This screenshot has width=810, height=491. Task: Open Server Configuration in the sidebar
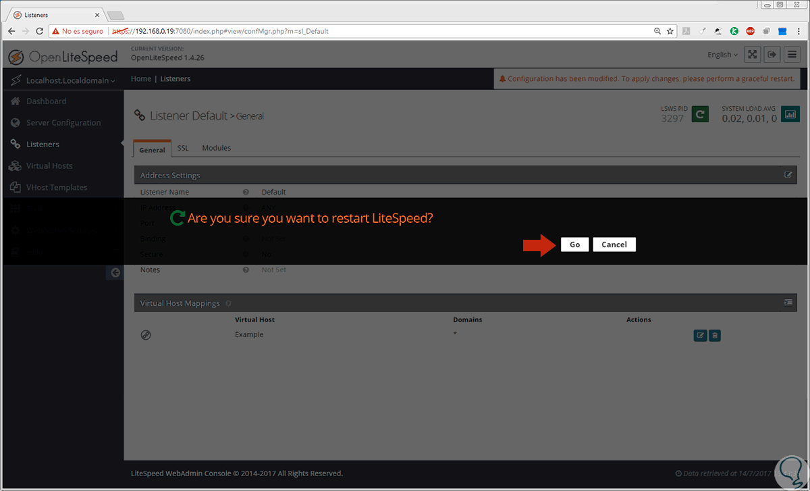tap(63, 123)
